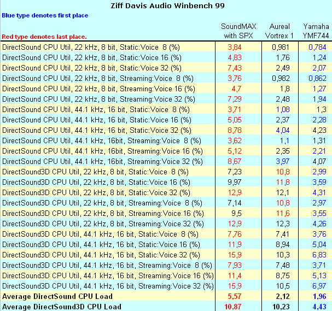Click the Yamaha value 1,94
Image resolution: width=332 pixels, height=311 pixels.
pos(319,99)
